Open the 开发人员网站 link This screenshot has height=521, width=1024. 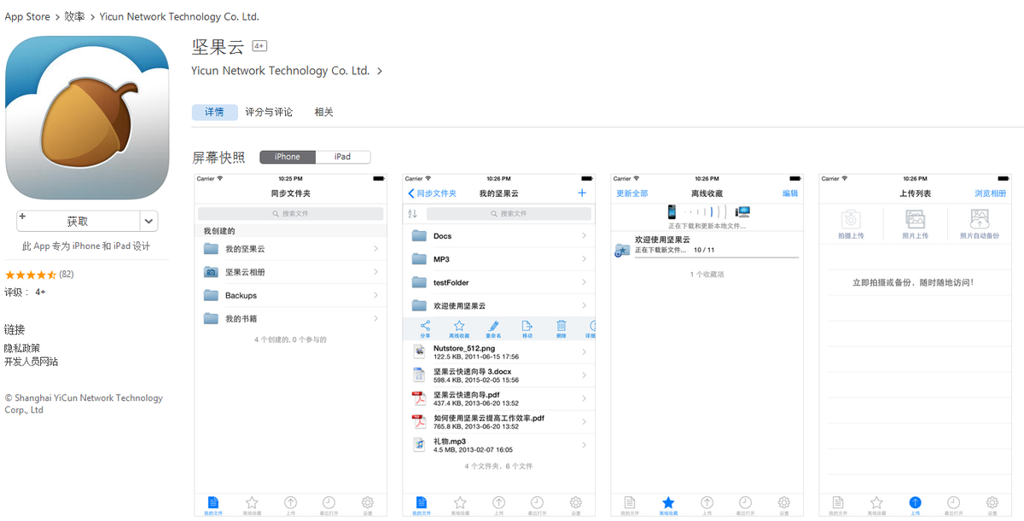[x=32, y=362]
